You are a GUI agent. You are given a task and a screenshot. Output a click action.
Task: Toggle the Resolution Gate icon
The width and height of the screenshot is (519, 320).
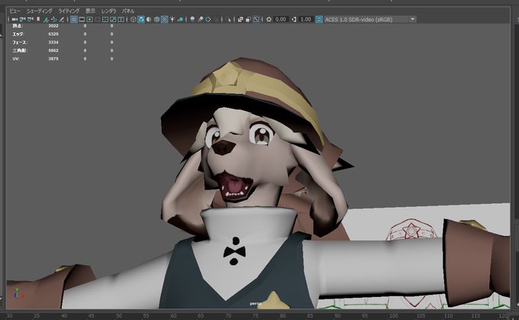[x=90, y=20]
